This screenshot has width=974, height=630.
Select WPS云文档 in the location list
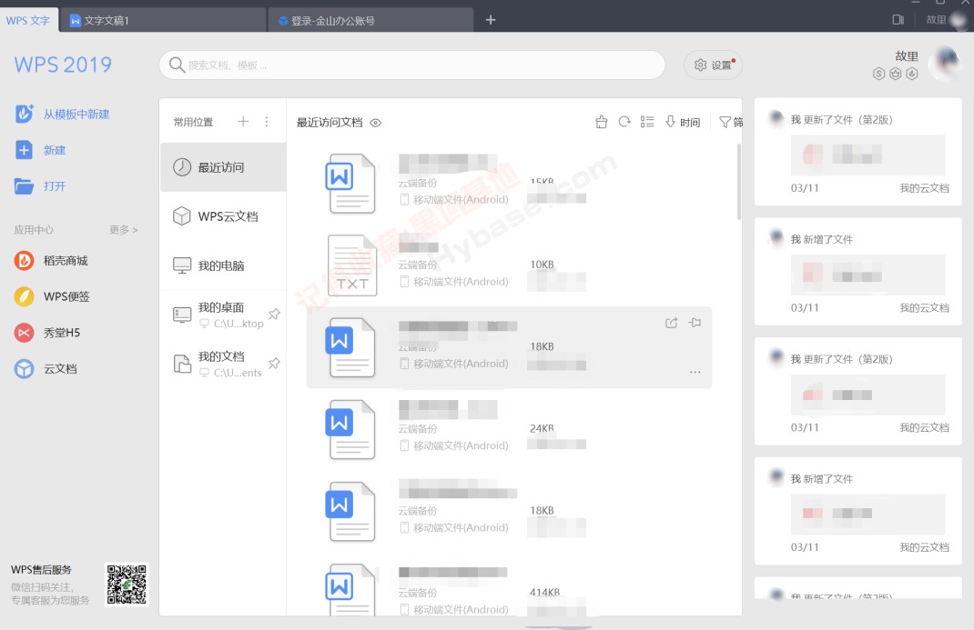tap(223, 216)
